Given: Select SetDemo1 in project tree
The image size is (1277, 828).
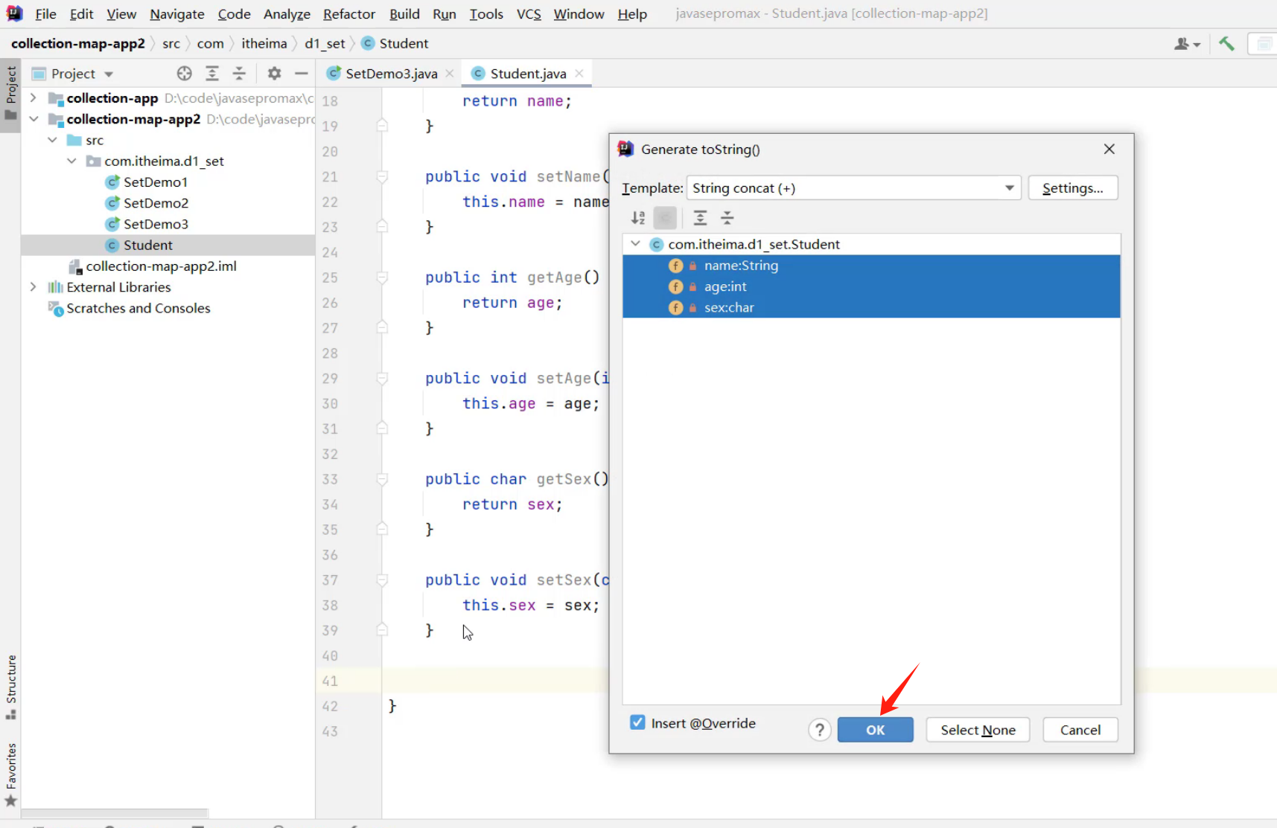Looking at the screenshot, I should click(x=155, y=182).
